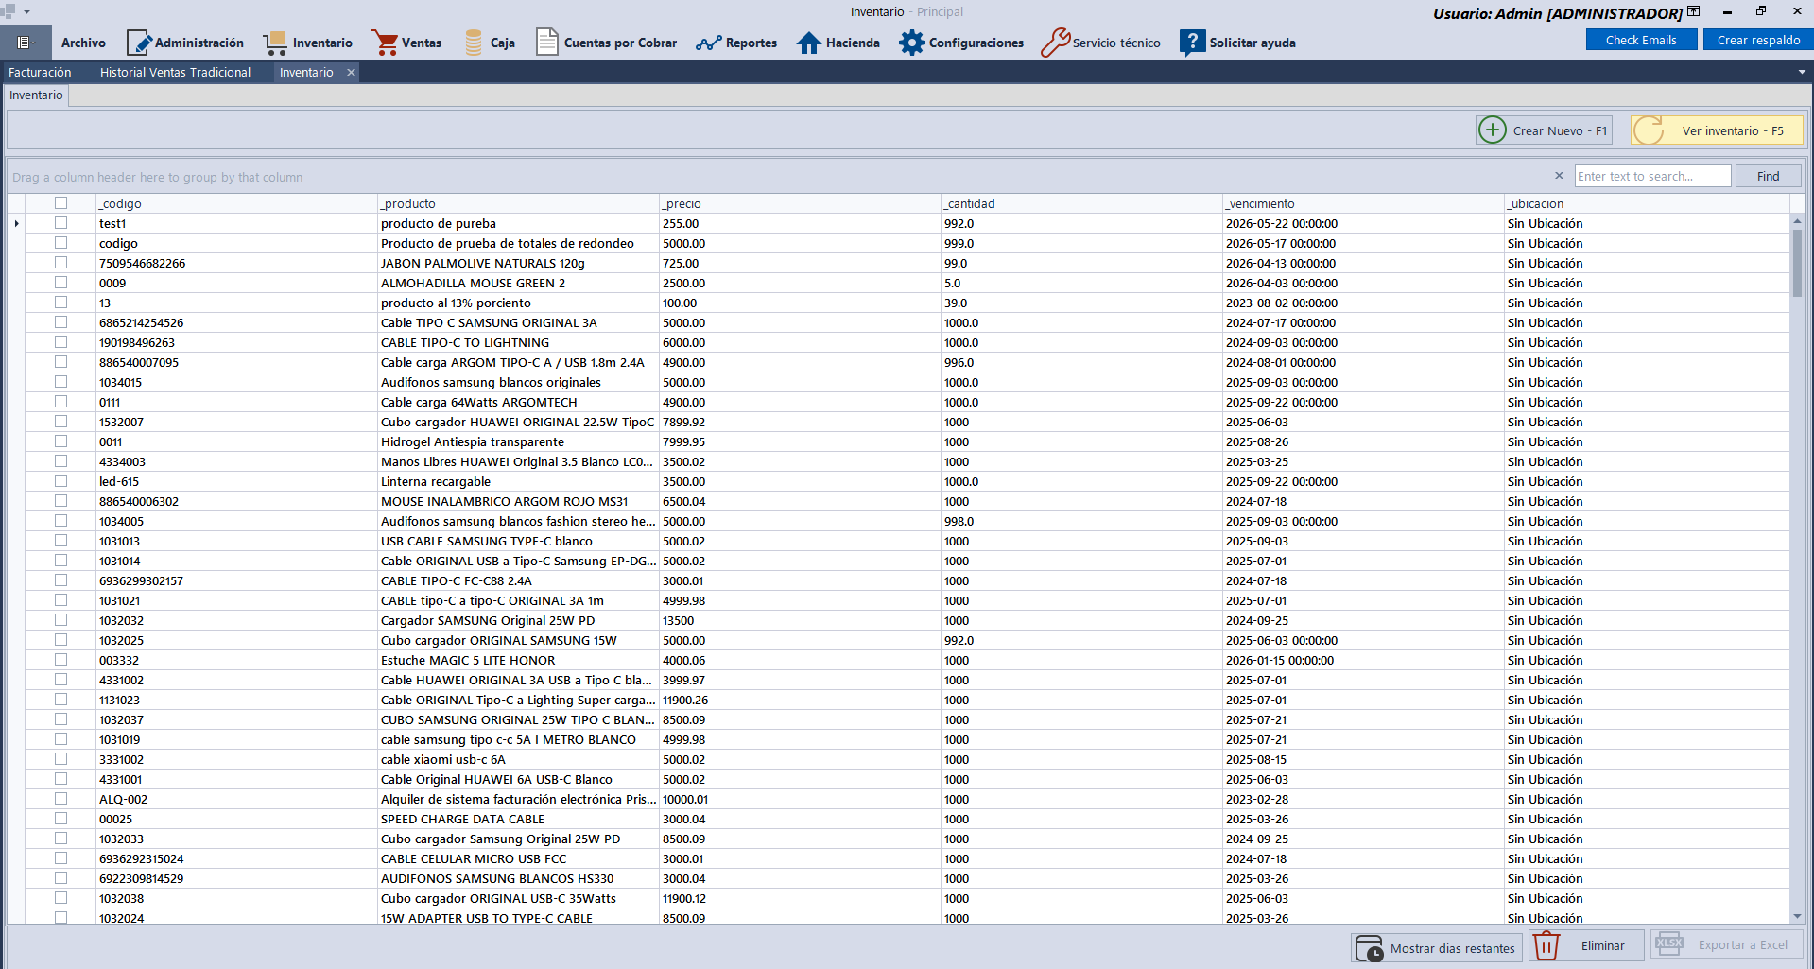
Task: Click the Caja coins icon
Action: coord(474,43)
